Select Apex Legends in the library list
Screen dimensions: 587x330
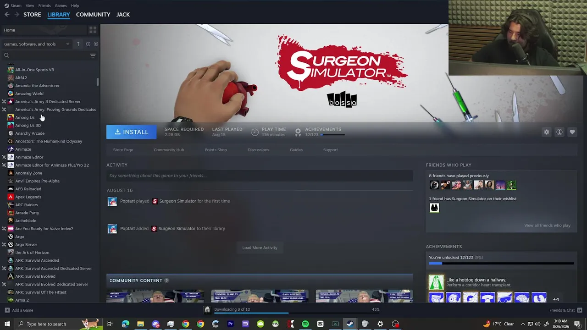28,197
